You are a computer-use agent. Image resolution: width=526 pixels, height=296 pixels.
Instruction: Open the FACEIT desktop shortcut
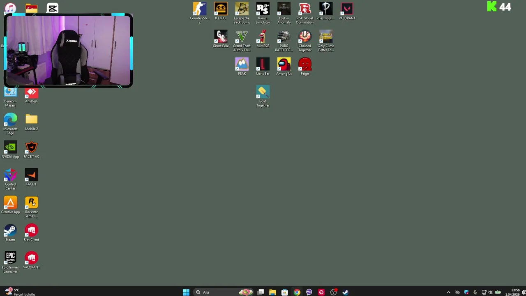tap(31, 177)
